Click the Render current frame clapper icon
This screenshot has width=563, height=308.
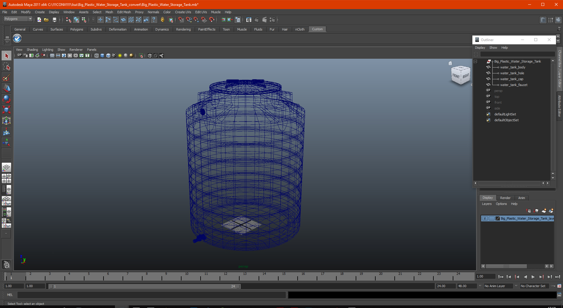(257, 20)
